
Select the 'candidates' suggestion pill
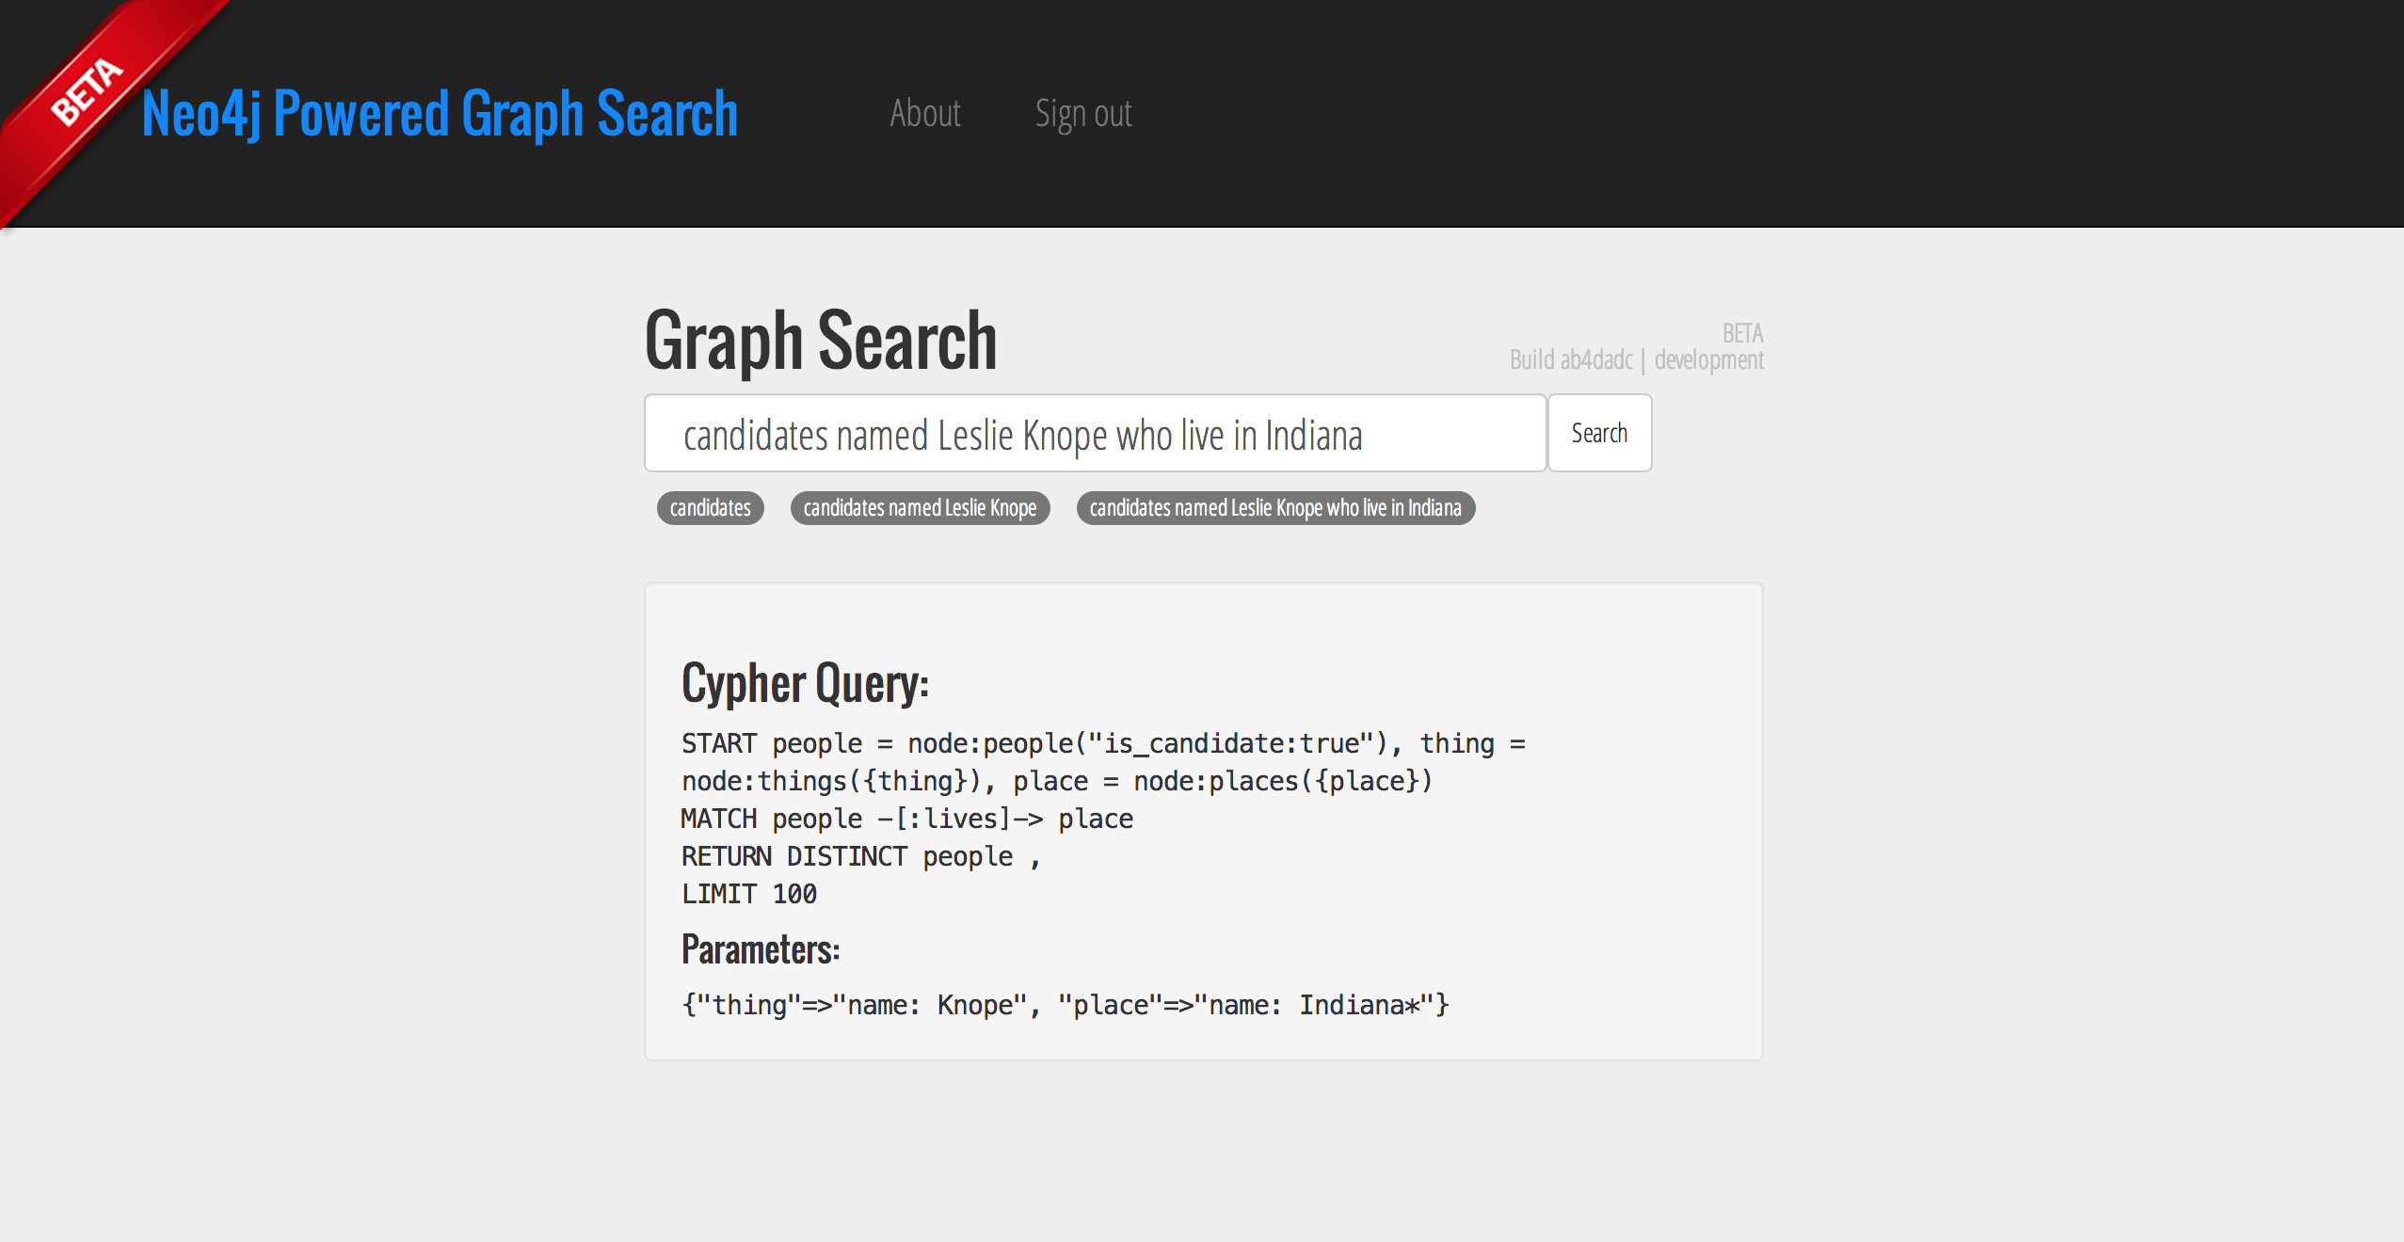pos(710,508)
